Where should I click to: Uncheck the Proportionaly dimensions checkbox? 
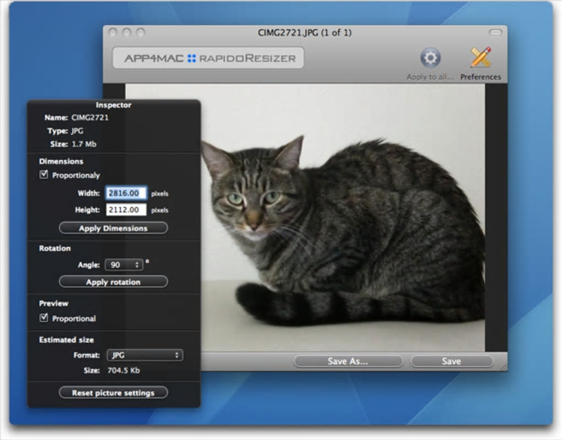44,175
